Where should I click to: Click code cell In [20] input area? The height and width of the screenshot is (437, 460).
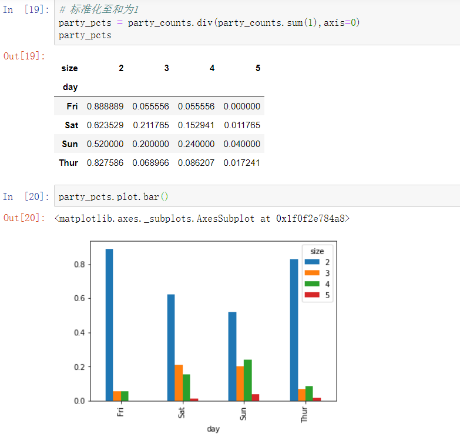pos(257,196)
